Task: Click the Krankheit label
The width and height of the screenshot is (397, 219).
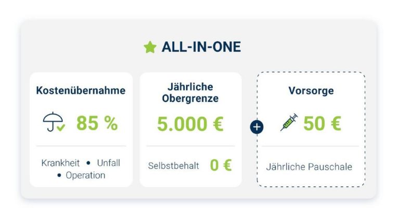Action: point(60,163)
